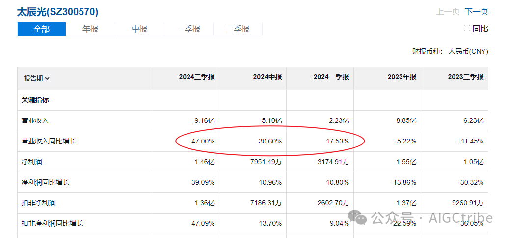
Task: Click the 10.80% profit growth value
Action: pos(338,182)
